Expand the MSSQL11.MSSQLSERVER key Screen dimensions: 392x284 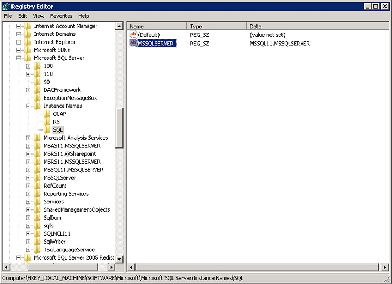pos(28,170)
